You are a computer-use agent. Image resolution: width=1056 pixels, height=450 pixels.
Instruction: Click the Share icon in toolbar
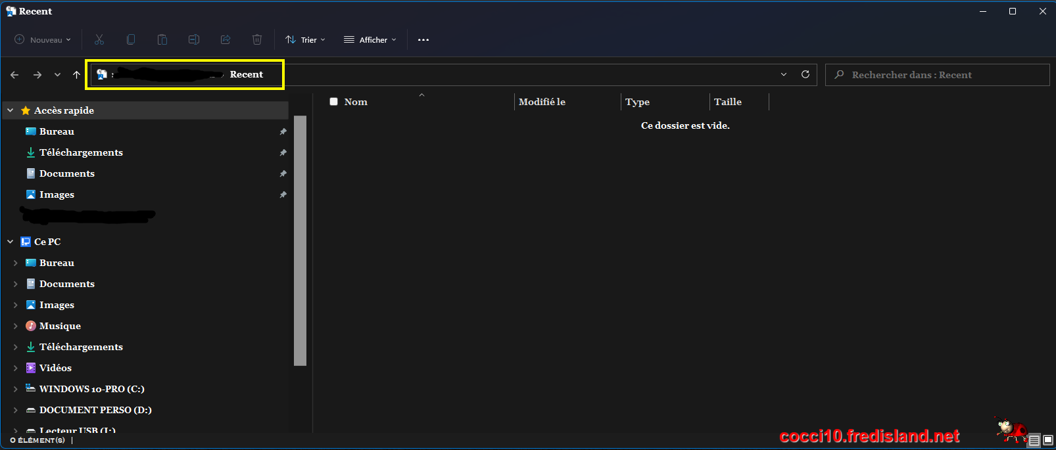coord(226,39)
